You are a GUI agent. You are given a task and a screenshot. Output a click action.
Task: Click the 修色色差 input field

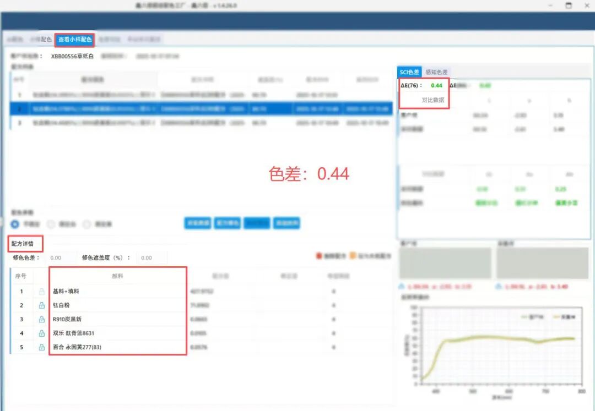(x=62, y=258)
